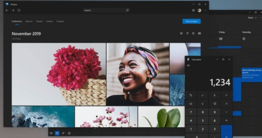Click the plus-minus key in Calculator
Image resolution: width=262 pixels, height=138 pixels.
coord(214,95)
